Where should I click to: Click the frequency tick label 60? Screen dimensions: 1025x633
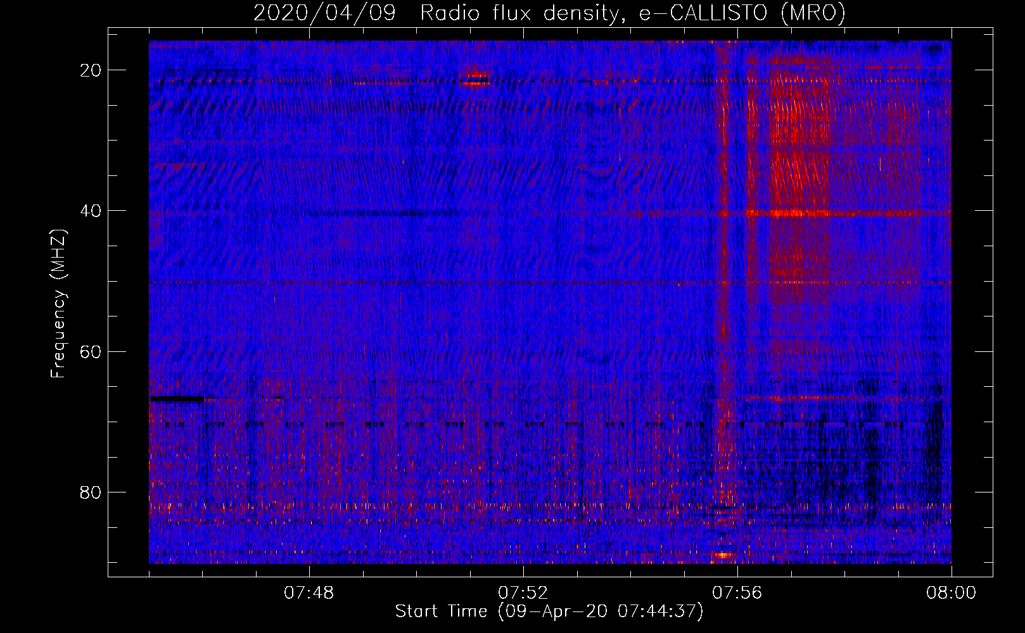[x=91, y=351]
